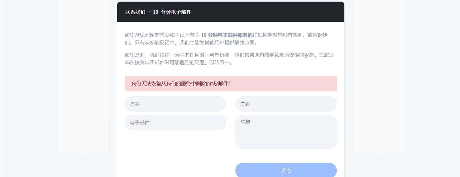Click the 名字 placeholder text
The height and width of the screenshot is (177, 460).
tap(135, 104)
